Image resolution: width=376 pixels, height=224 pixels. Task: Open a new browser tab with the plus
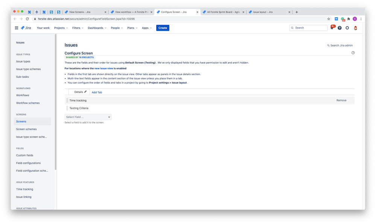click(x=297, y=12)
